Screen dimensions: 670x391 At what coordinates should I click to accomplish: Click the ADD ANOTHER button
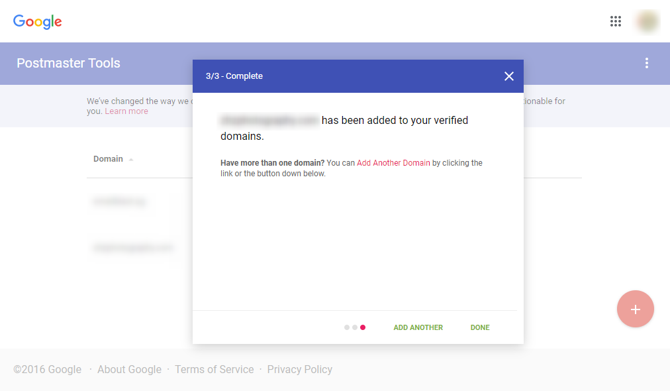418,327
